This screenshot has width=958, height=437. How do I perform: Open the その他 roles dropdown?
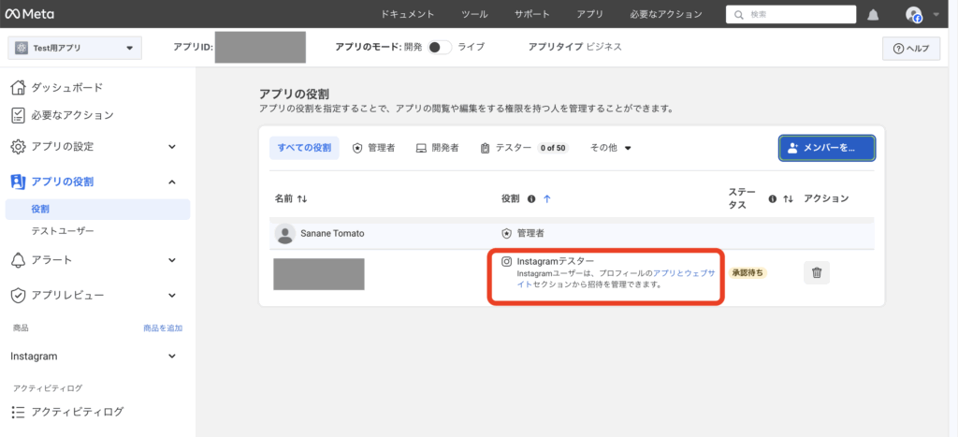[610, 148]
